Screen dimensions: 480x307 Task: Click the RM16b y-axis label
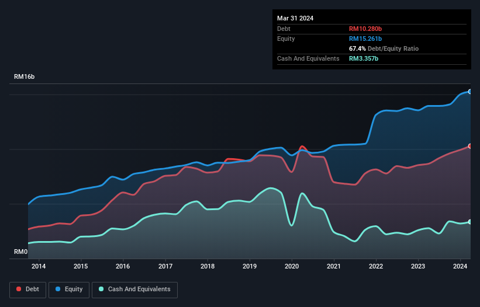coord(24,76)
